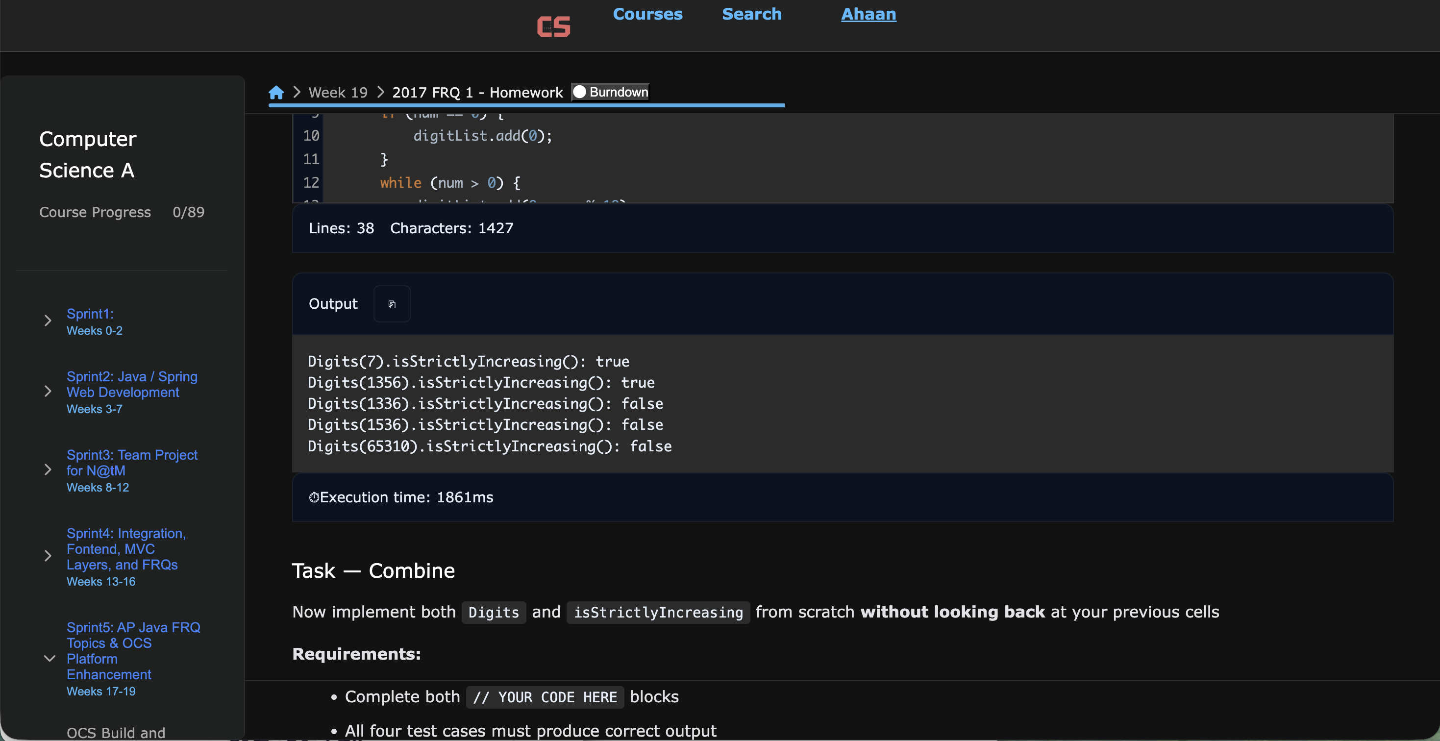Expand Sprint3 Team Project chevron
The width and height of the screenshot is (1440, 741).
tap(48, 470)
